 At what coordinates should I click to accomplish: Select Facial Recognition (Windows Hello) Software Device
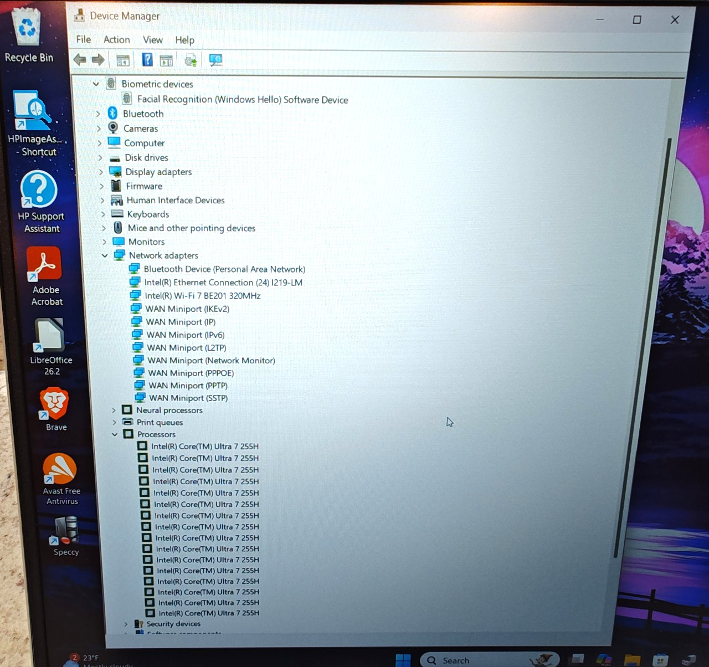[x=243, y=99]
